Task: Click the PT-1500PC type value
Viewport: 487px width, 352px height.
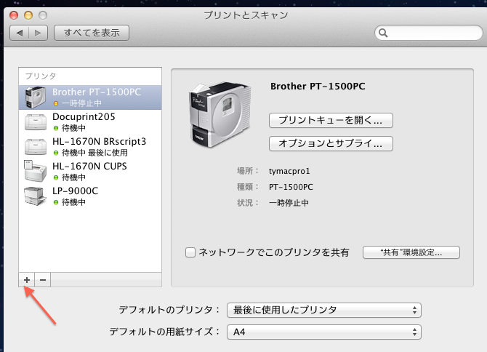Action: pyautogui.click(x=291, y=187)
